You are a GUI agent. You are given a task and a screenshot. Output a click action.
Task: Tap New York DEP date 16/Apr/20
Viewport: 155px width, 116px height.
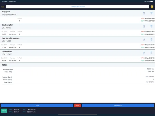(x=149, y=47)
